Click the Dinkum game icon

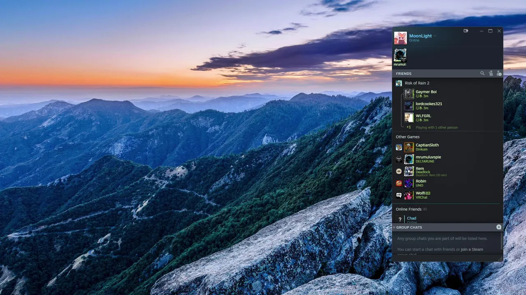pos(399,147)
